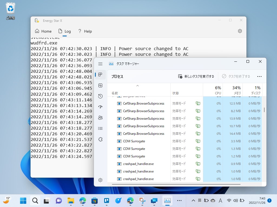Sort by Memory 34% column header
Viewport: 277px width, 207px height.
click(x=233, y=90)
